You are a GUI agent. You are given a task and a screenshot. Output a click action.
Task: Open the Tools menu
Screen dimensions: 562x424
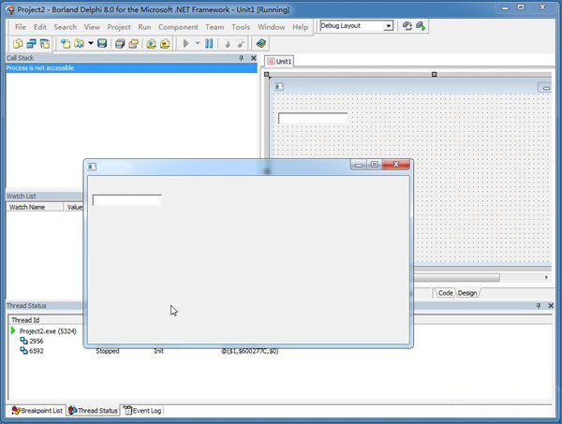point(241,27)
